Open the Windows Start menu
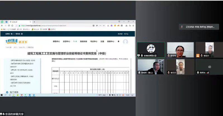This screenshot has width=223, height=116. [2, 95]
